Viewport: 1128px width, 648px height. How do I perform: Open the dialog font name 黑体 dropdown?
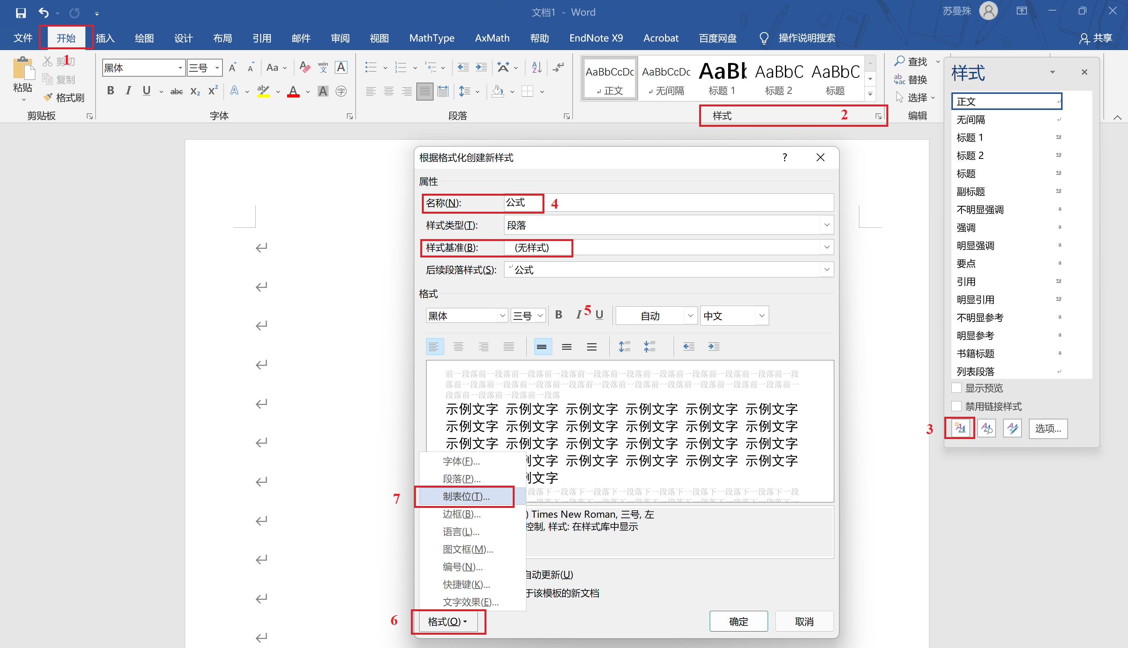tap(503, 315)
